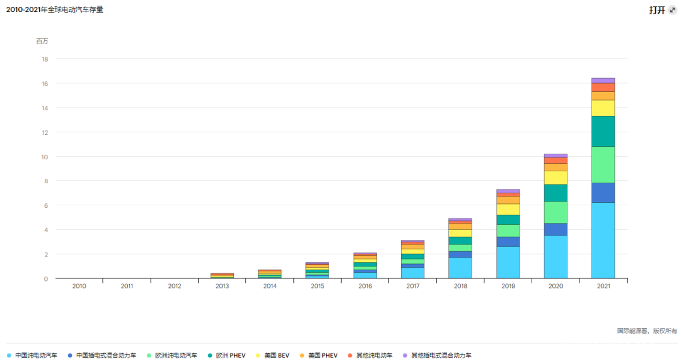This screenshot has height=364, width=681.
Task: Select the orange segment of the 2021 bar
Action: click(x=603, y=96)
